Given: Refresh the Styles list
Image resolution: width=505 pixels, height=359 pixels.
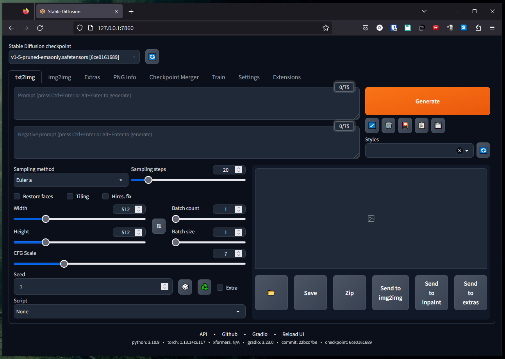Looking at the screenshot, I should 483,150.
